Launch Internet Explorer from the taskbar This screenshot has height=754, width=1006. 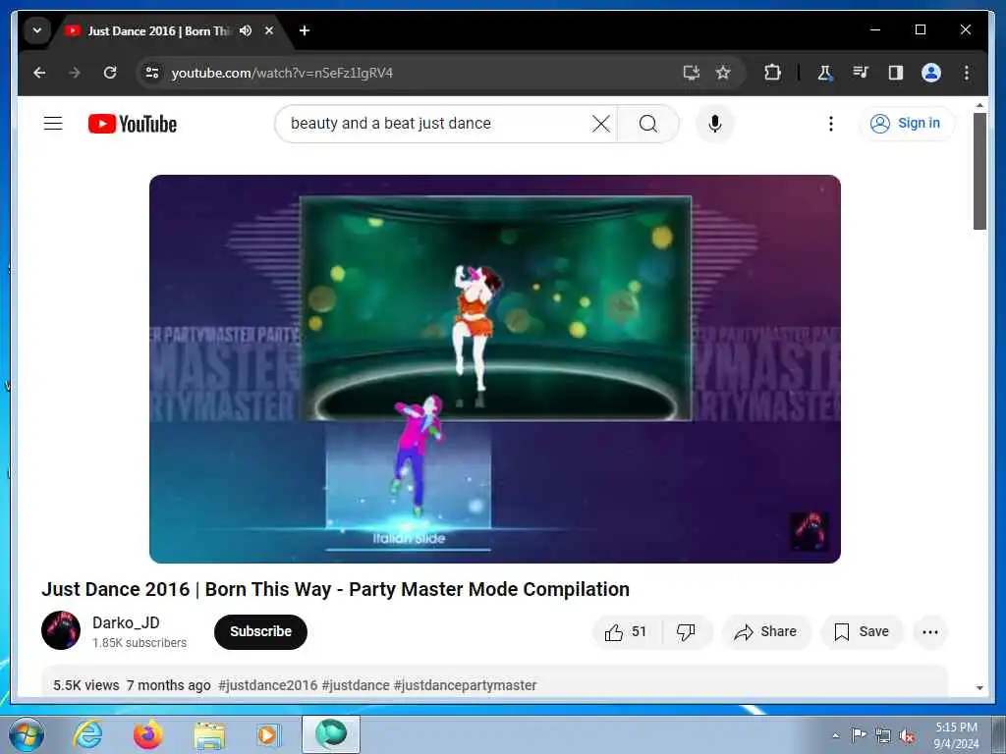[x=87, y=734]
